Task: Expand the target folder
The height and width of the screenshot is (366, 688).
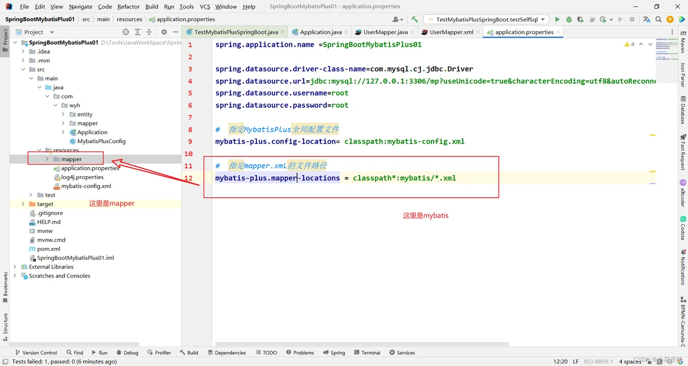Action: point(23,204)
